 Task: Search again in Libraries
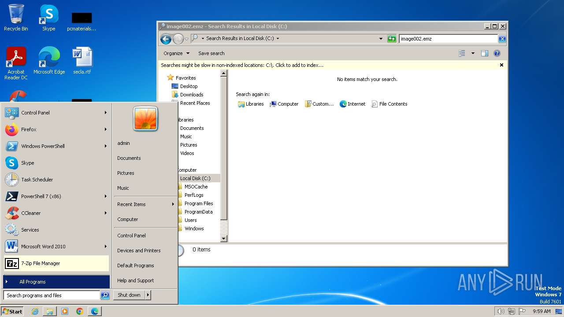[x=251, y=104]
